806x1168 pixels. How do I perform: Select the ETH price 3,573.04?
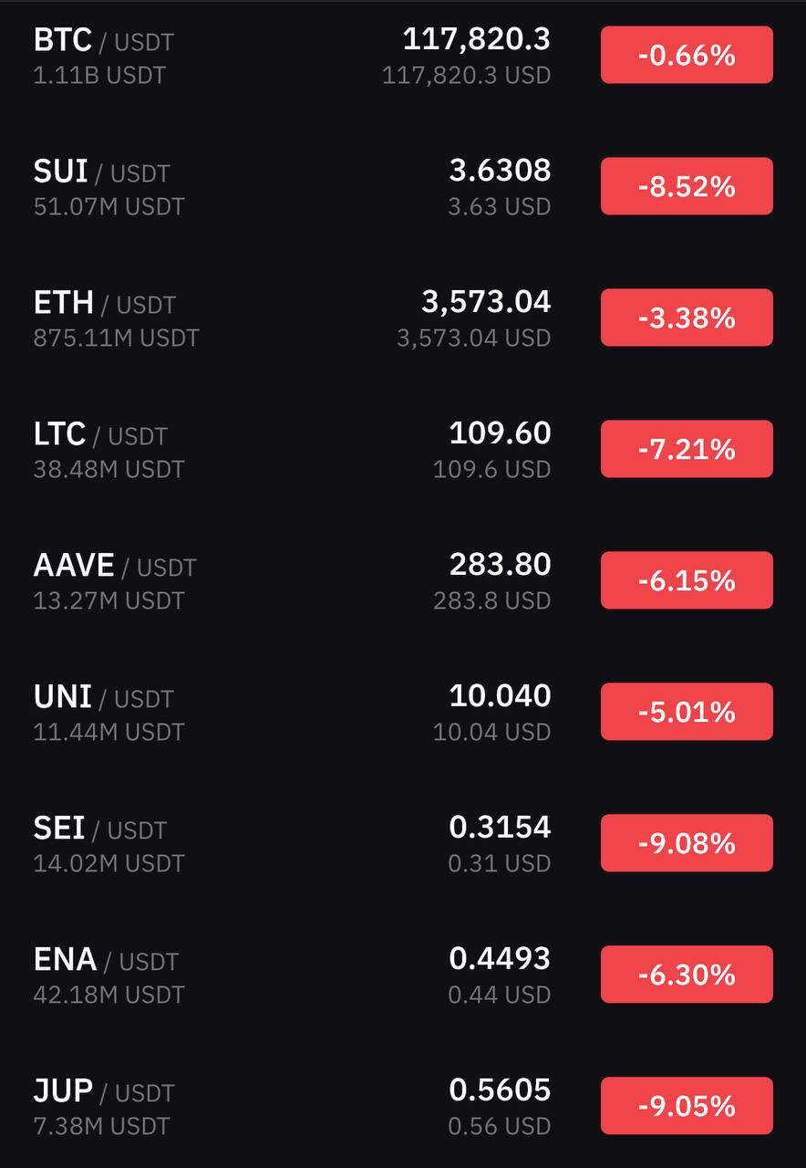point(485,302)
